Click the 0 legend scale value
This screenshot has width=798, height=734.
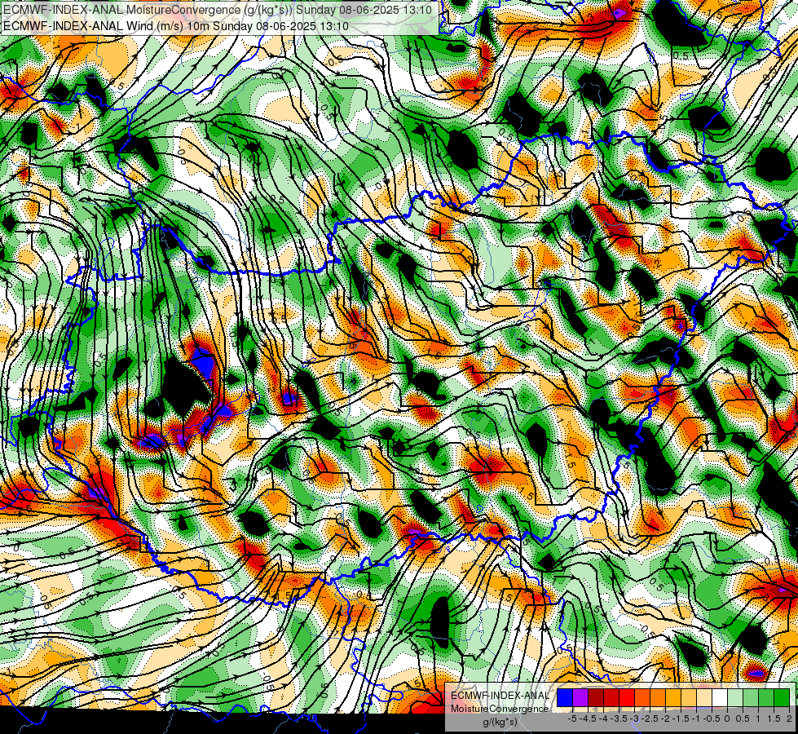point(727,719)
